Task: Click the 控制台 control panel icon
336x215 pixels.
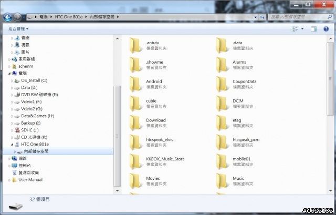Action: pyautogui.click(x=14, y=166)
